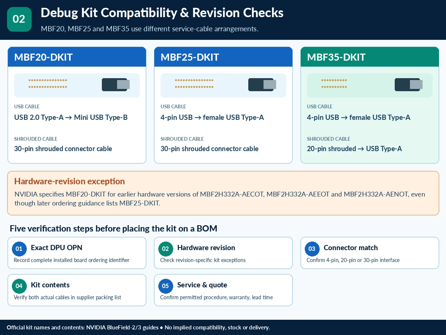Click '20-pin shrouded → USB Type-A' text

coord(355,149)
